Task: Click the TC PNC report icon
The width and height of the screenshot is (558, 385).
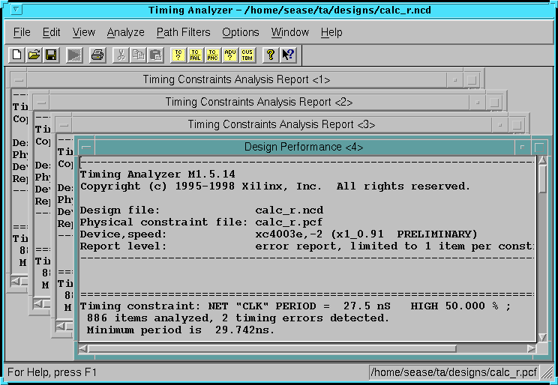Action: [x=212, y=55]
